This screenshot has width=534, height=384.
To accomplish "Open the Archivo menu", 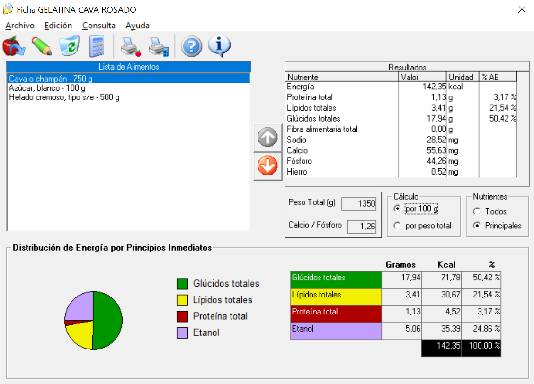I will pos(20,26).
